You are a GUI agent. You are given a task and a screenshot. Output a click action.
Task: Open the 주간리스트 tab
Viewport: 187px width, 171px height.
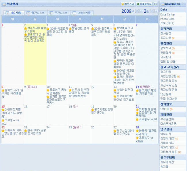(x=59, y=13)
